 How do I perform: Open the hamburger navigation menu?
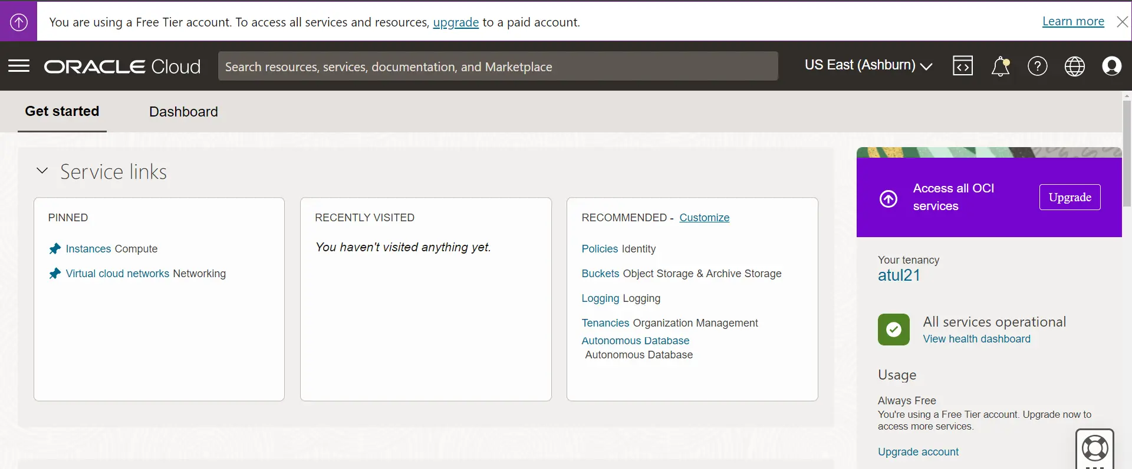pyautogui.click(x=19, y=66)
